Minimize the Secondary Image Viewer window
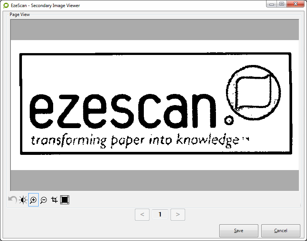 pyautogui.click(x=272, y=4)
